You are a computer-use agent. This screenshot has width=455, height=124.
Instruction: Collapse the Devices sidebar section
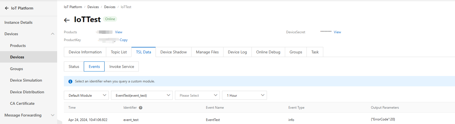[x=52, y=34]
